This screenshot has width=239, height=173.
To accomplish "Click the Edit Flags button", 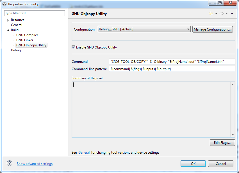I will [x=222, y=142].
